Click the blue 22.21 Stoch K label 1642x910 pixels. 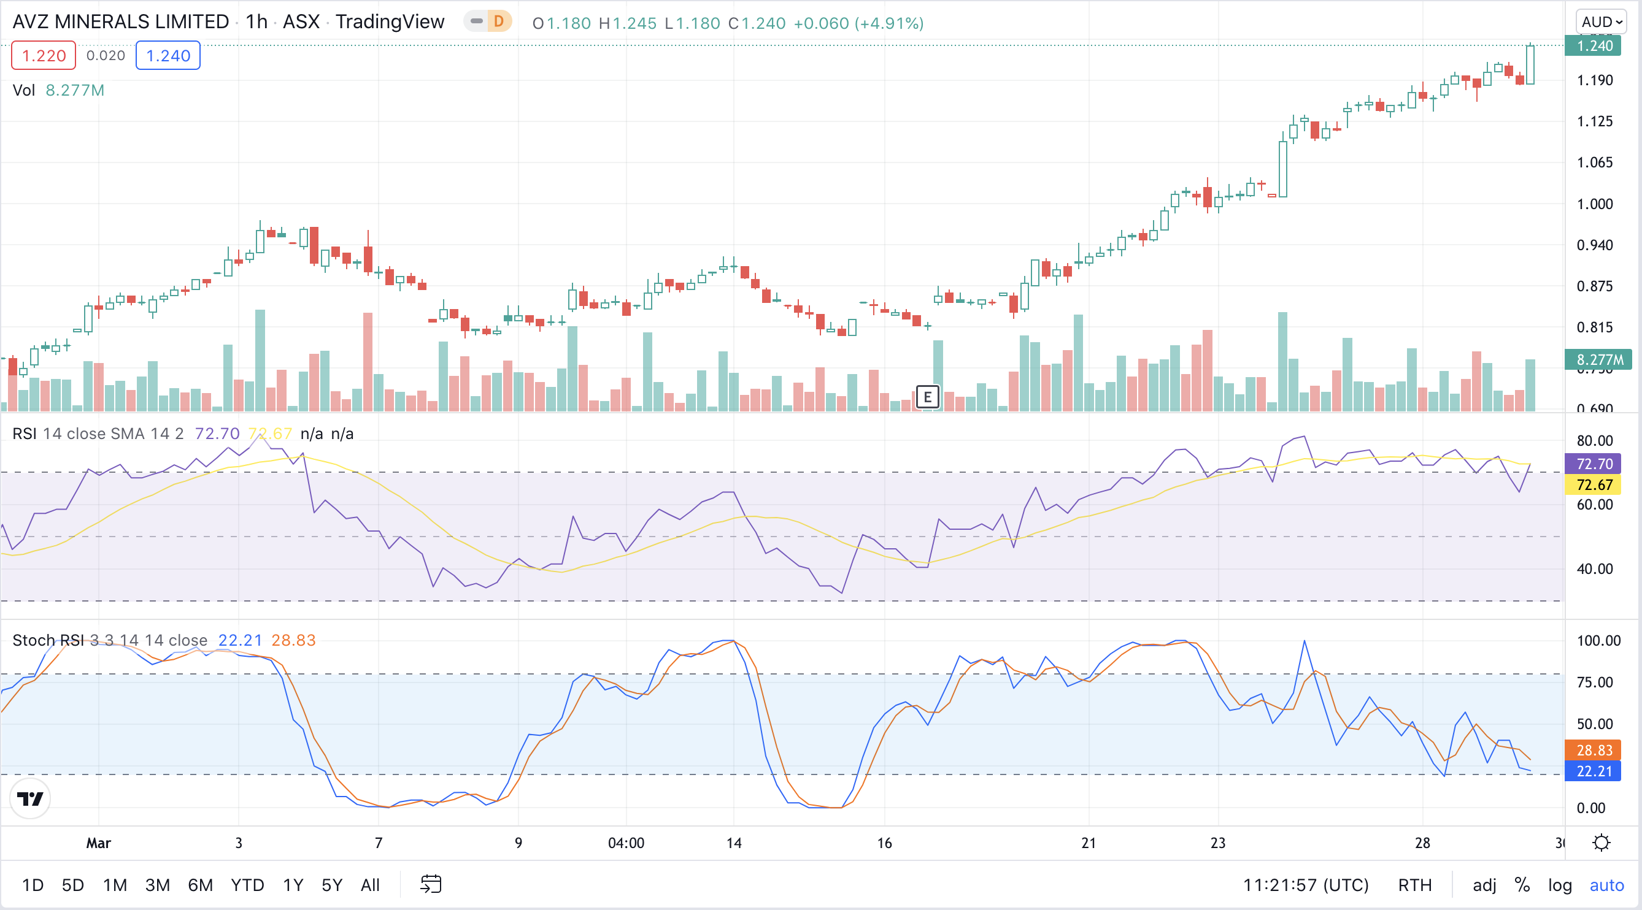[x=1594, y=771]
